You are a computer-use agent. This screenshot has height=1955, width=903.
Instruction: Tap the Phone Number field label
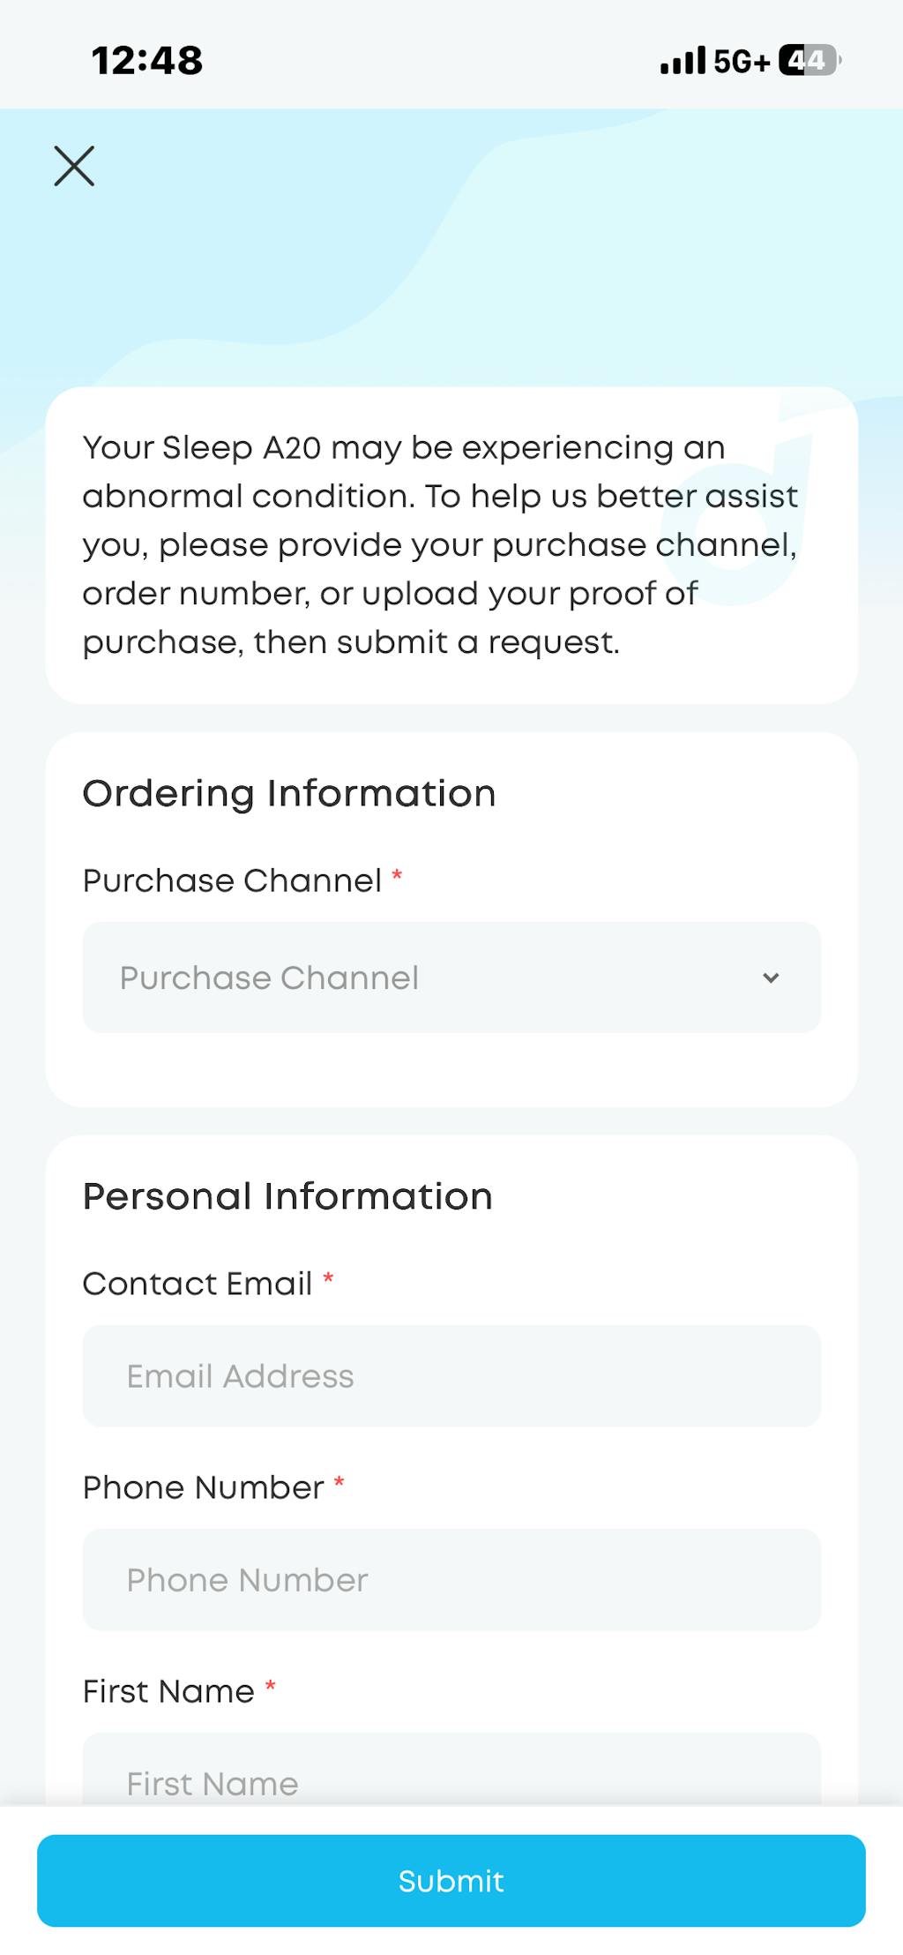204,1487
